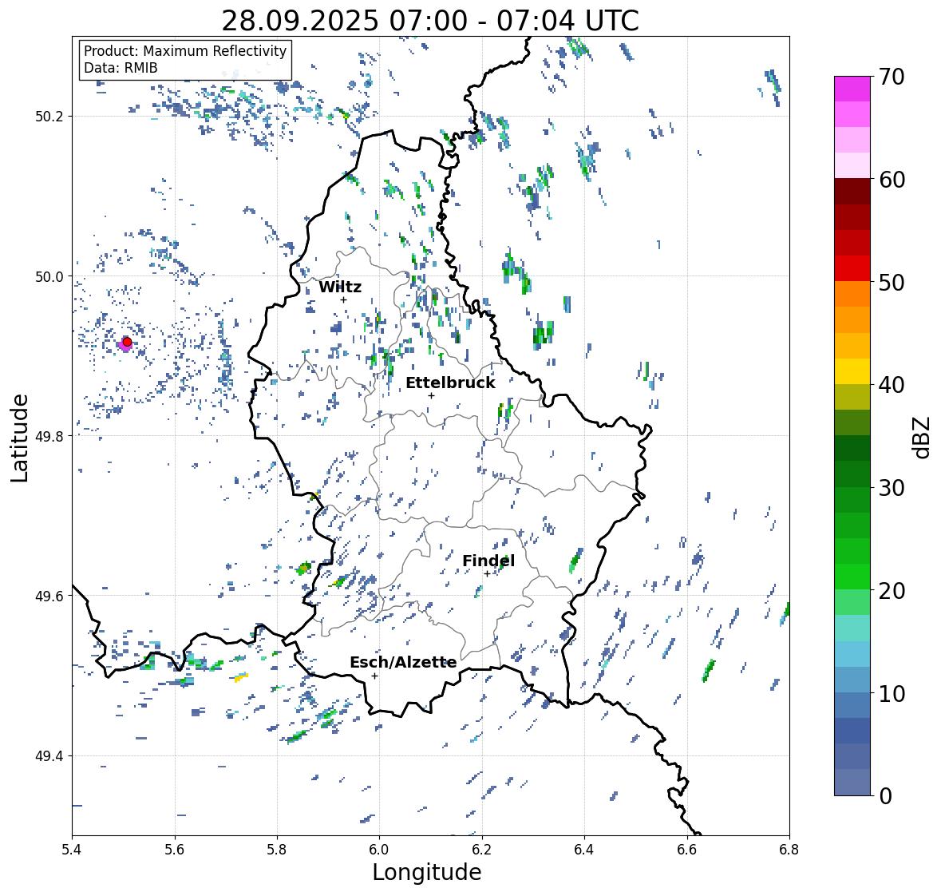The height and width of the screenshot is (892, 941).
Task: Click the red radar location dot
Action: pos(127,342)
